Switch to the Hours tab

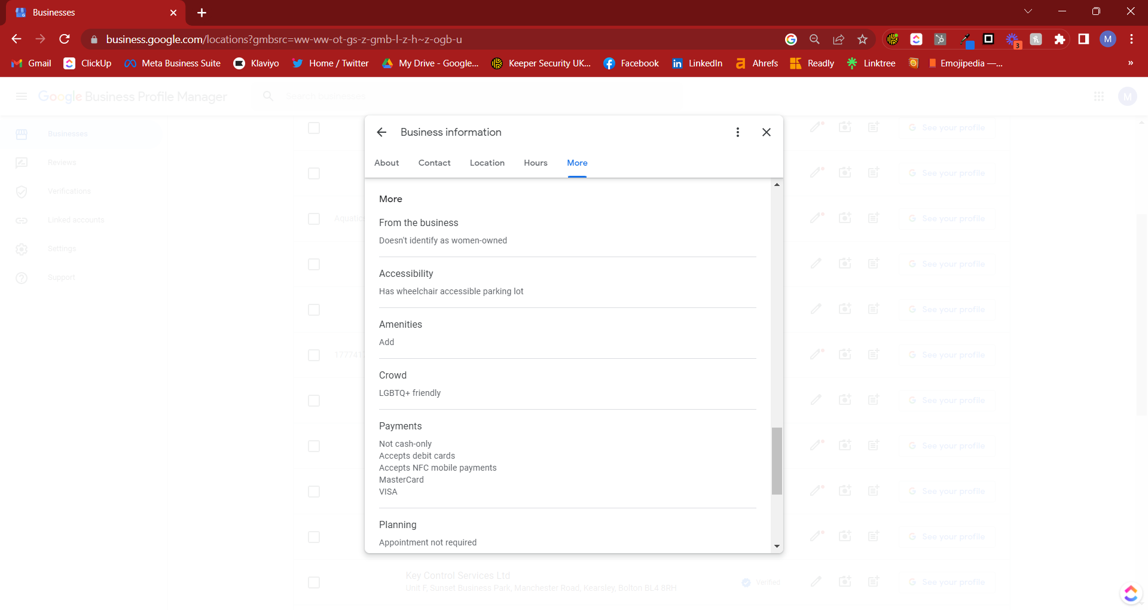coord(535,163)
